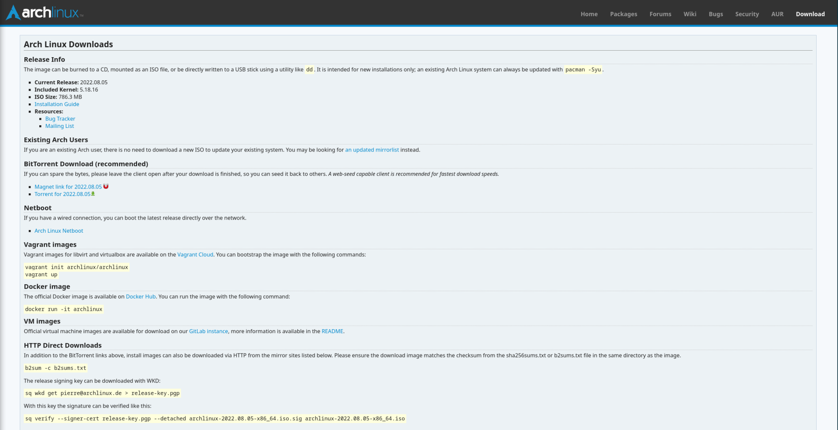This screenshot has width=838, height=430.
Task: Click the updated mirrorlist link
Action: coord(372,150)
